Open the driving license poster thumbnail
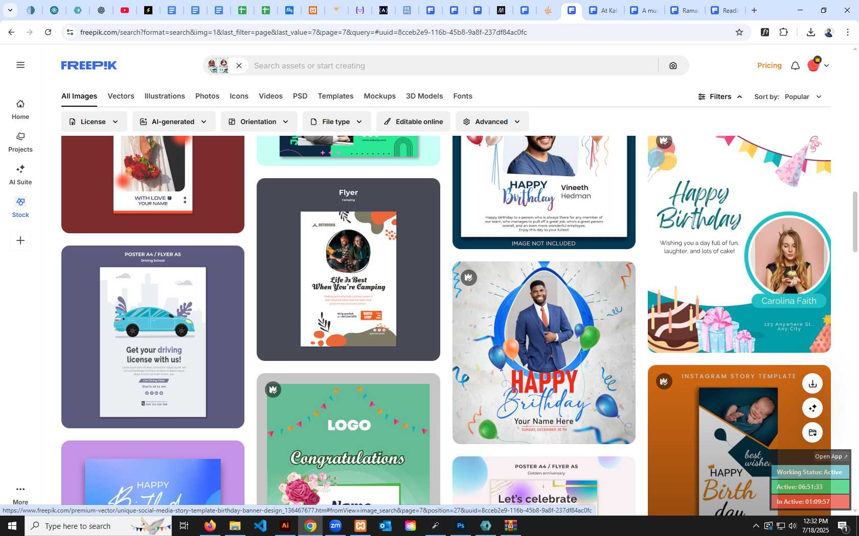Screen dimensions: 859x536 click(153, 337)
